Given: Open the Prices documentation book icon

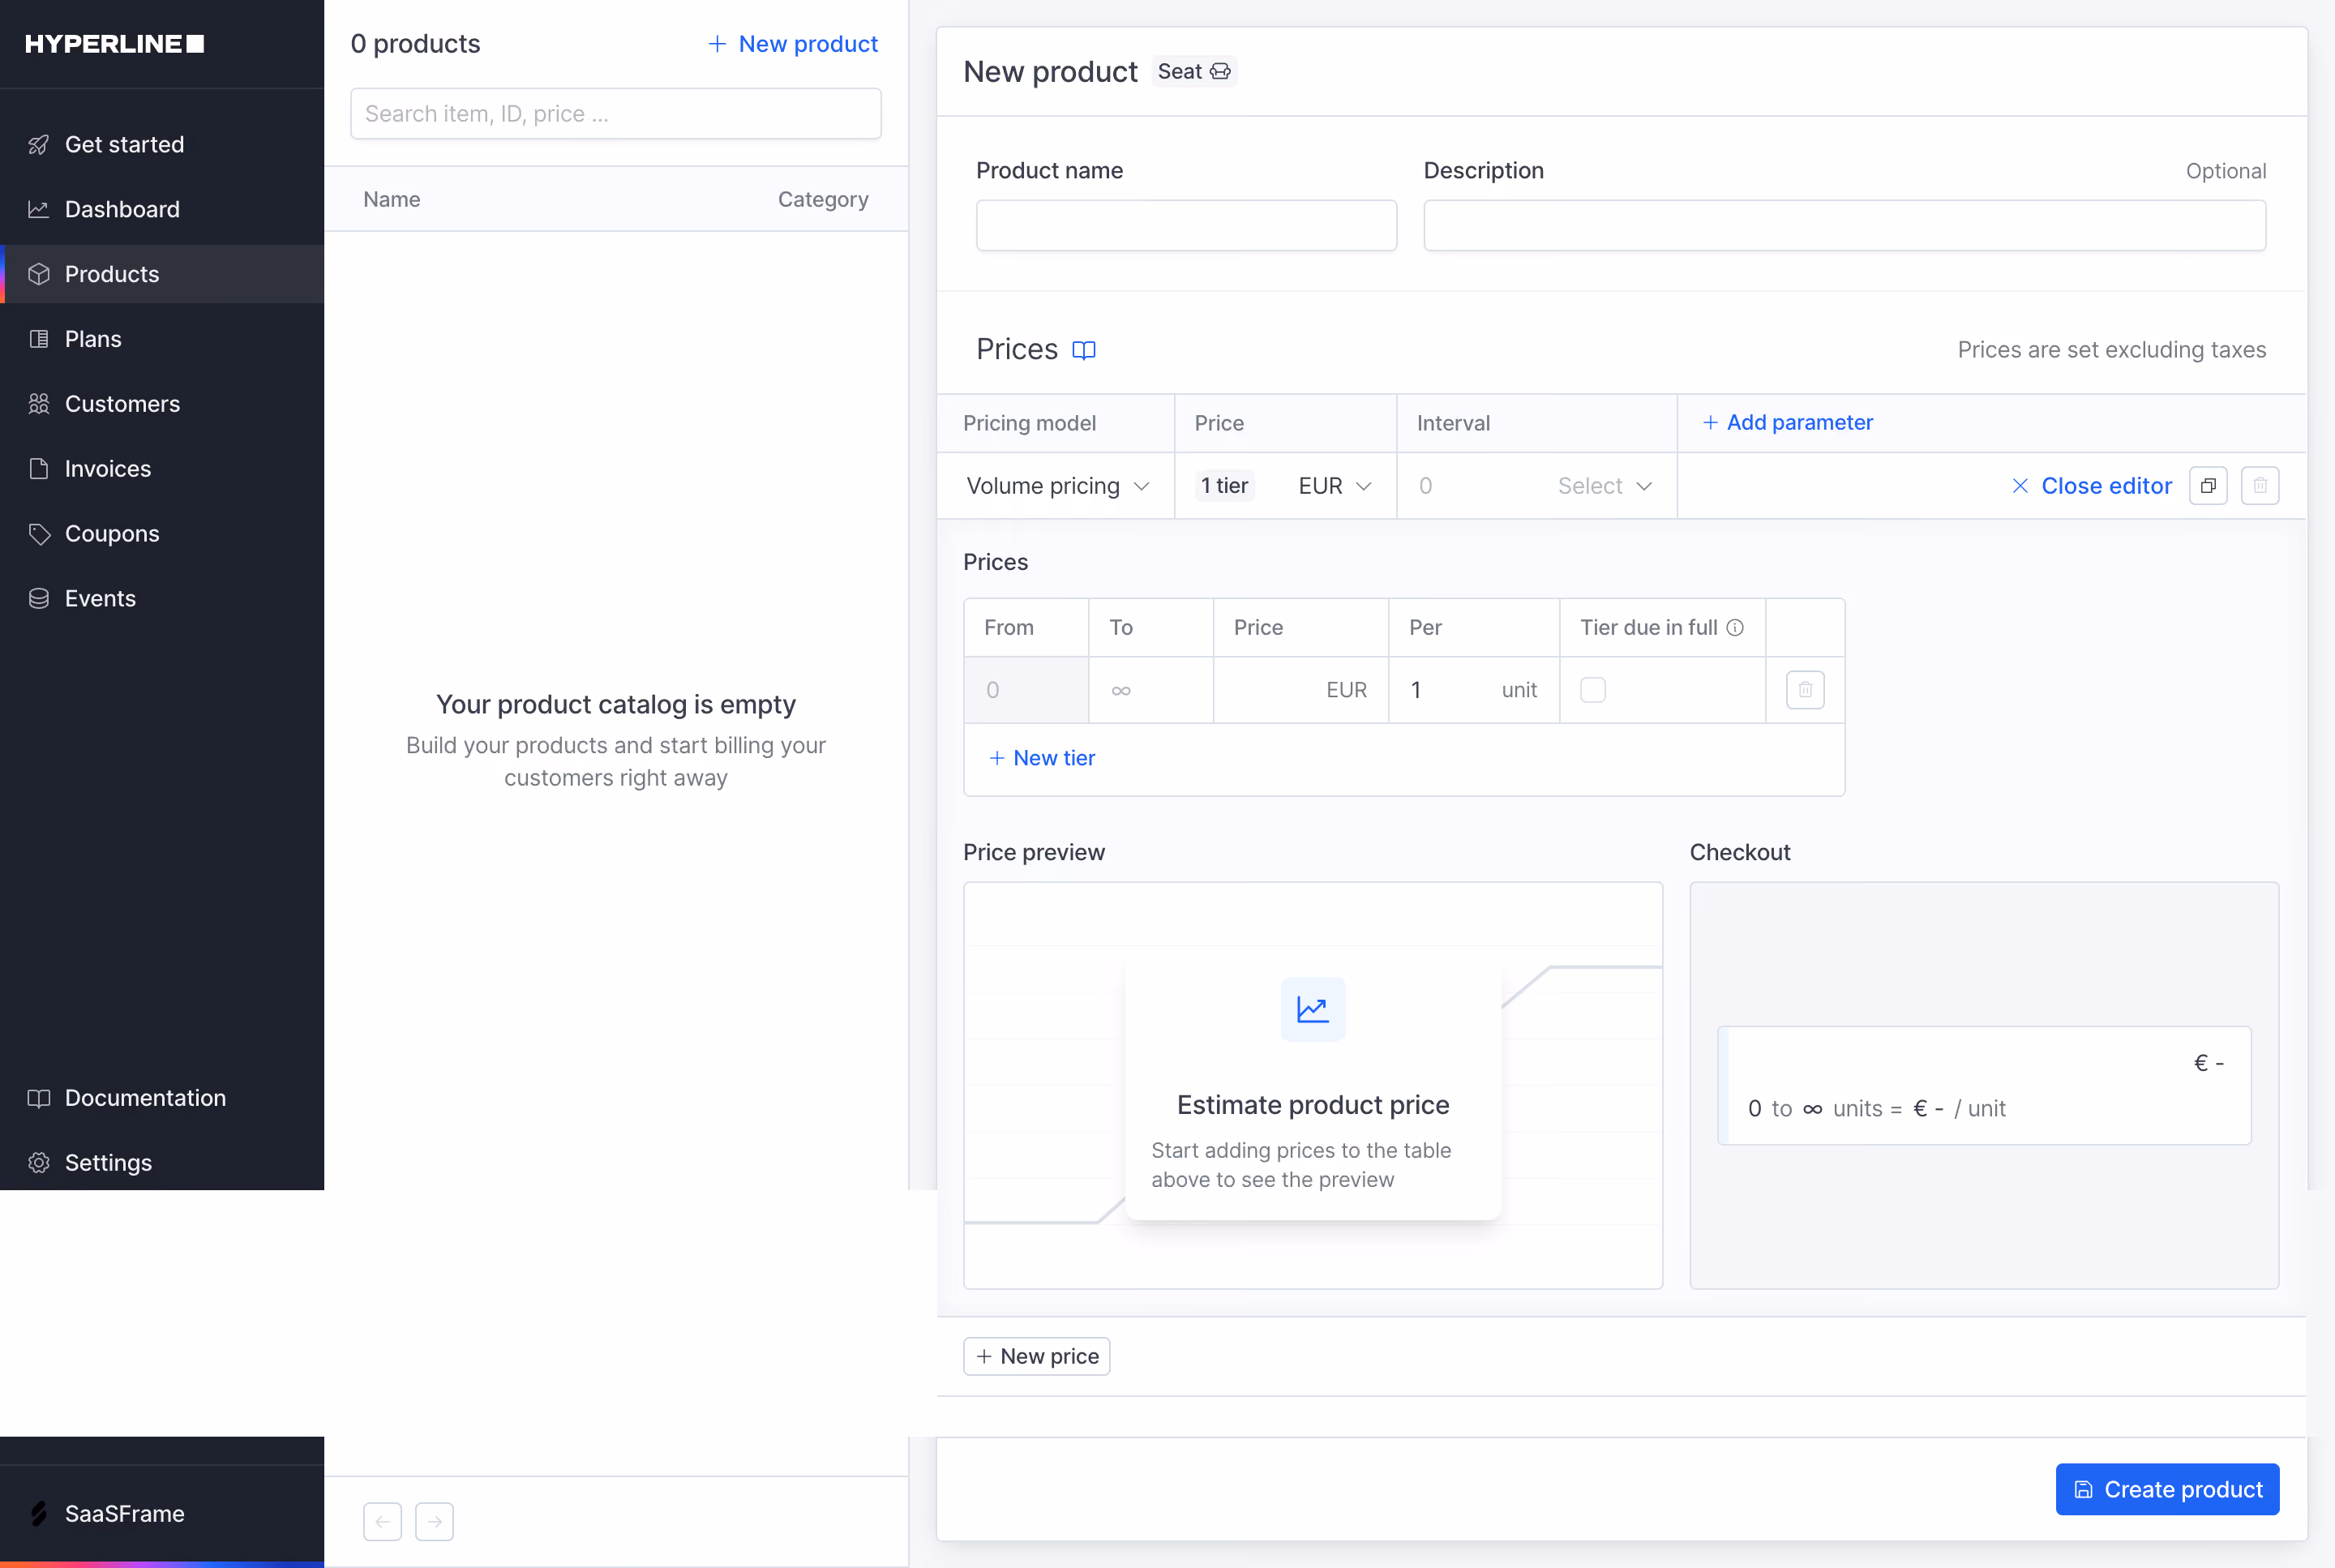Looking at the screenshot, I should [1084, 350].
